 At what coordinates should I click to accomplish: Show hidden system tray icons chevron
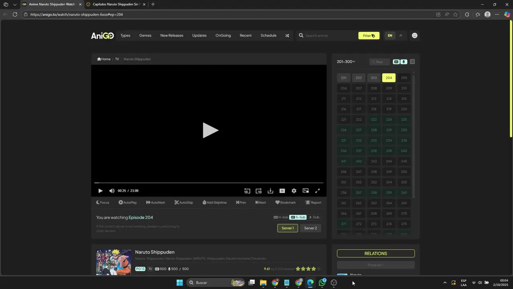(x=444, y=283)
